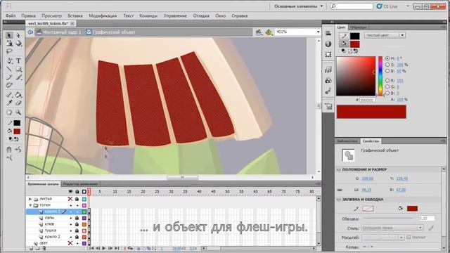Open the CS Live dropdown
Viewport: 450px width, 253px height.
click(408, 6)
